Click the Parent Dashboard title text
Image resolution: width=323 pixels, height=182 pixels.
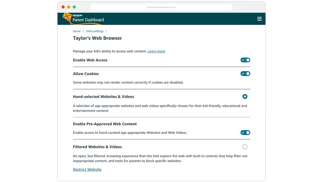(x=88, y=20)
